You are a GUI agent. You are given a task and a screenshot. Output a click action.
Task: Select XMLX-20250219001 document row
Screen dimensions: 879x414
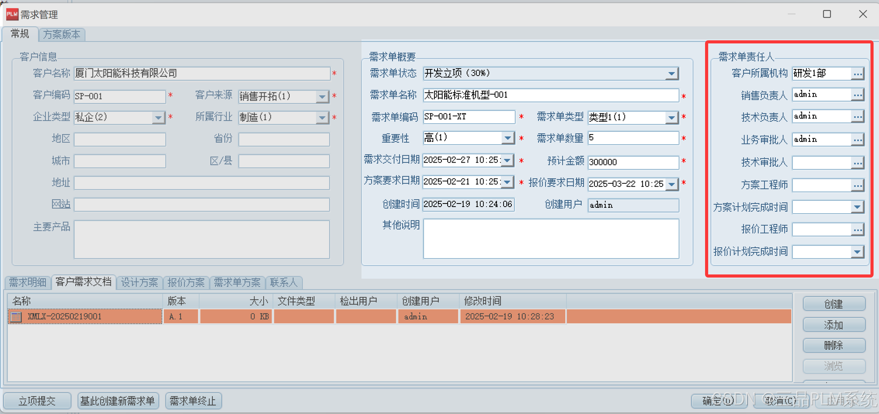point(400,316)
